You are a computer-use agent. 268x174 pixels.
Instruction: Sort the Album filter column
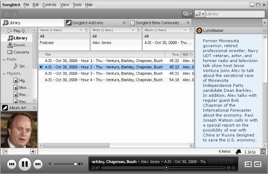pyautogui.click(x=166, y=30)
